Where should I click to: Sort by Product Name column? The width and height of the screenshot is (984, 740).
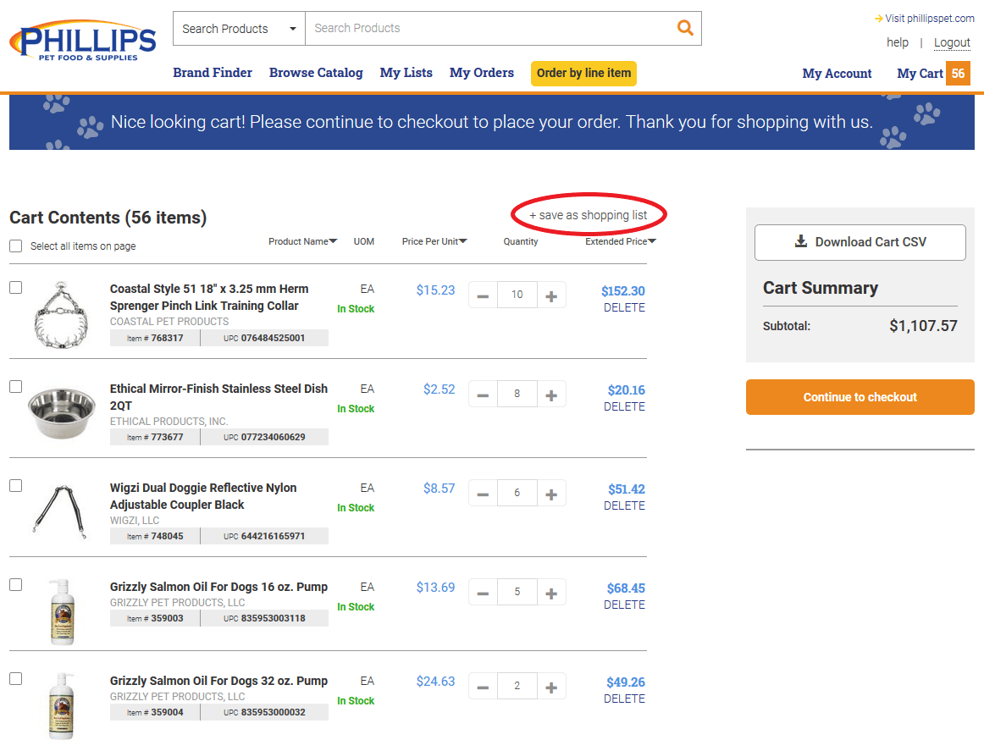[x=302, y=241]
